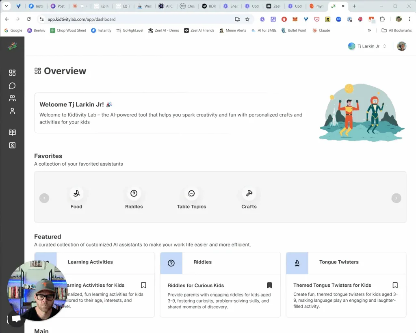Viewport: 416px width, 333px height.
Task: Bookmark Themed Tongue Twisters for Kids
Action: 395,285
